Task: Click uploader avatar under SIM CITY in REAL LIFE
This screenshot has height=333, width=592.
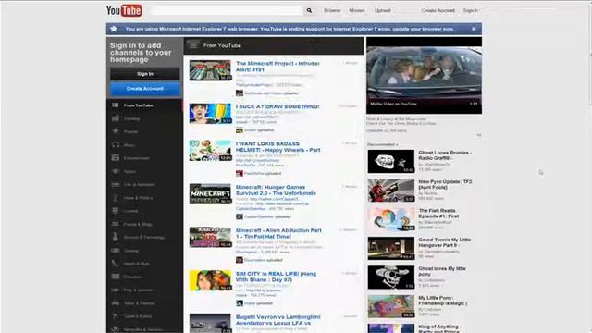Action: (240, 303)
